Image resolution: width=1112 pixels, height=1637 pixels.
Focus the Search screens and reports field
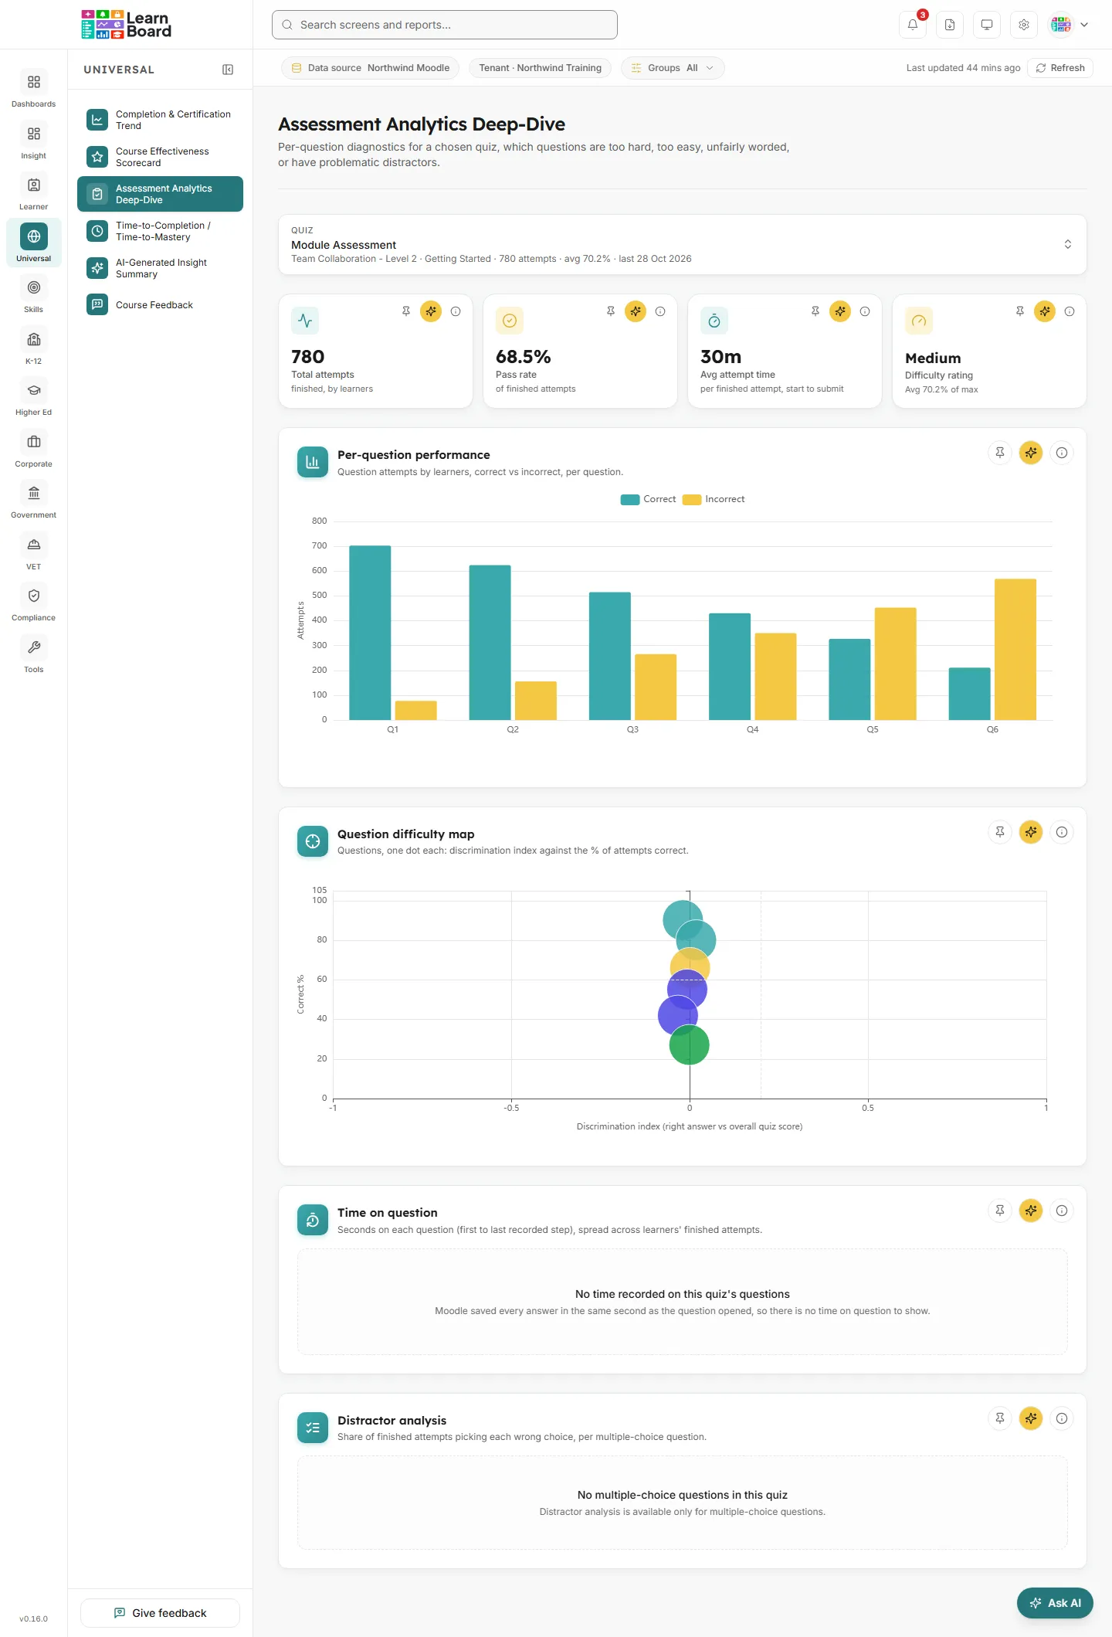click(445, 25)
